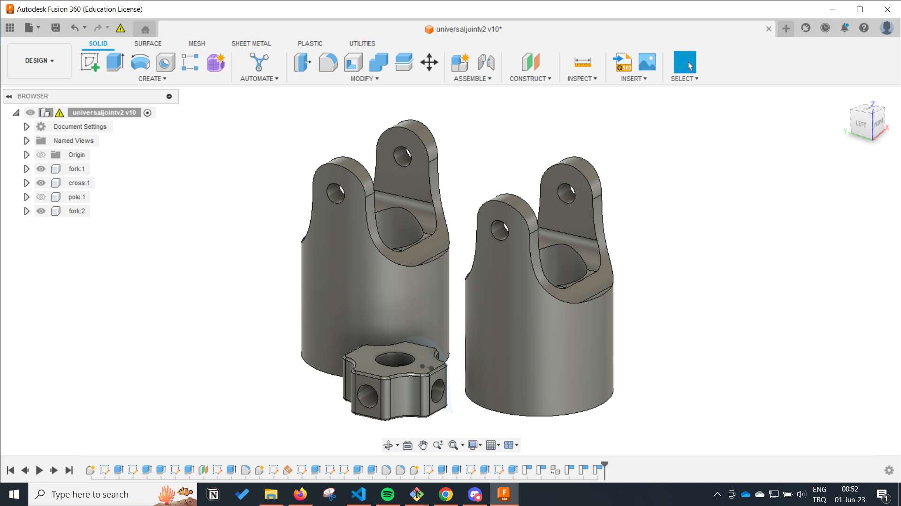The image size is (901, 506).
Task: Expand the Origin node
Action: click(x=26, y=155)
